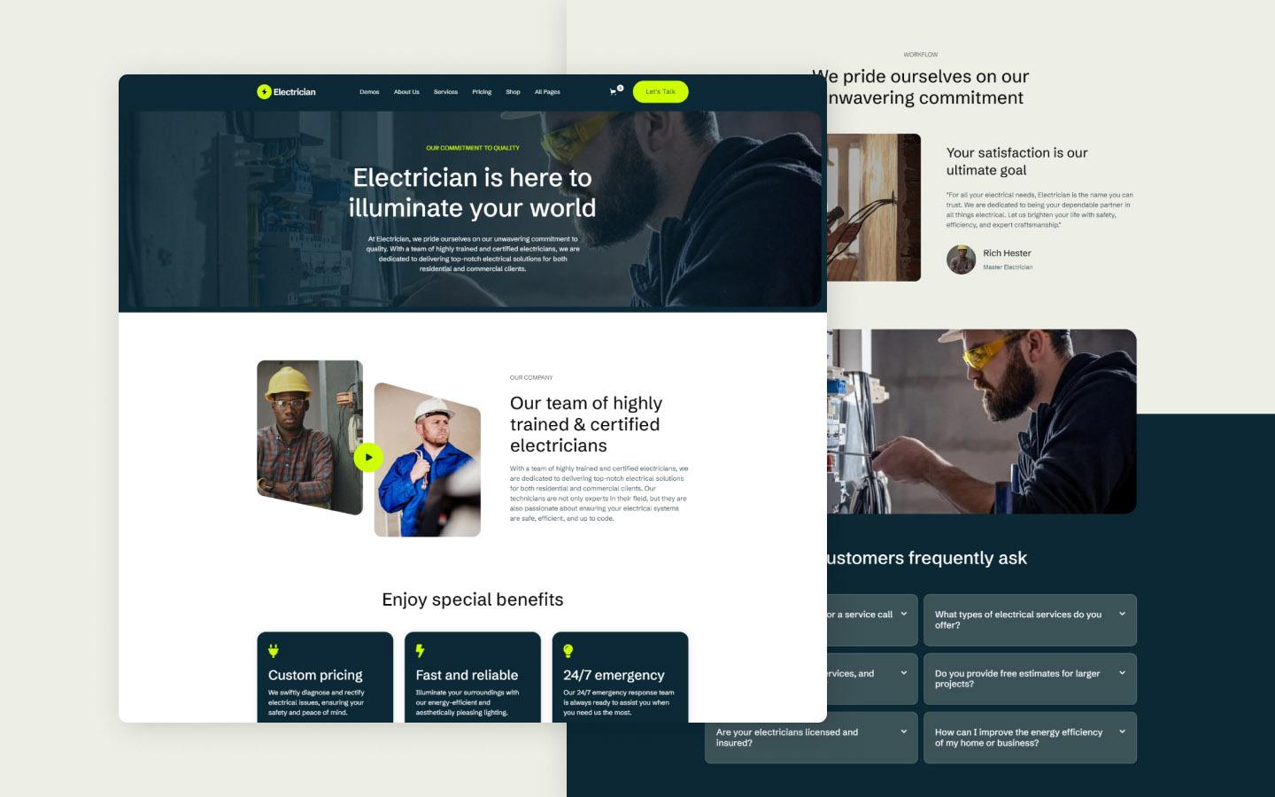Click the plug icon on Custom pricing card
This screenshot has height=797, width=1275.
[x=274, y=651]
